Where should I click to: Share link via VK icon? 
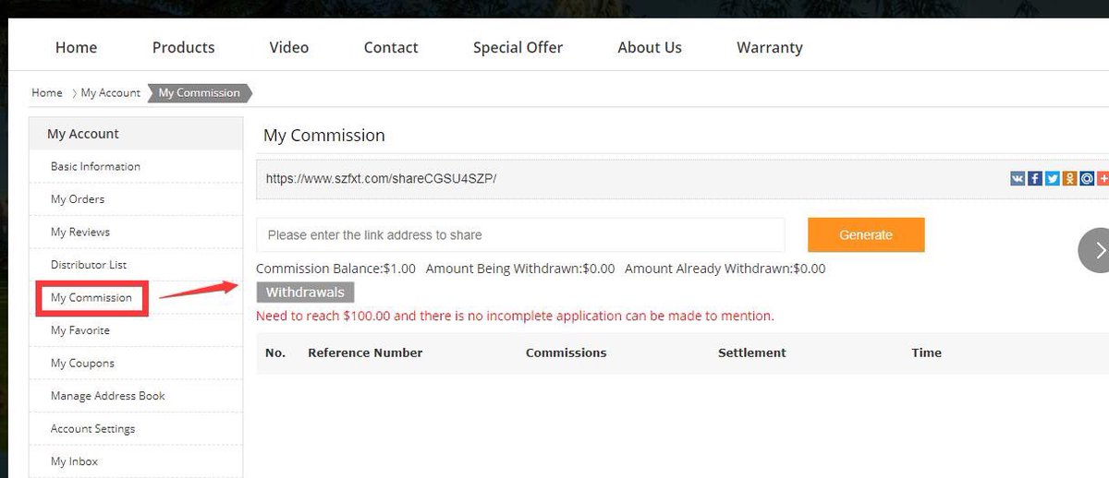(1018, 179)
